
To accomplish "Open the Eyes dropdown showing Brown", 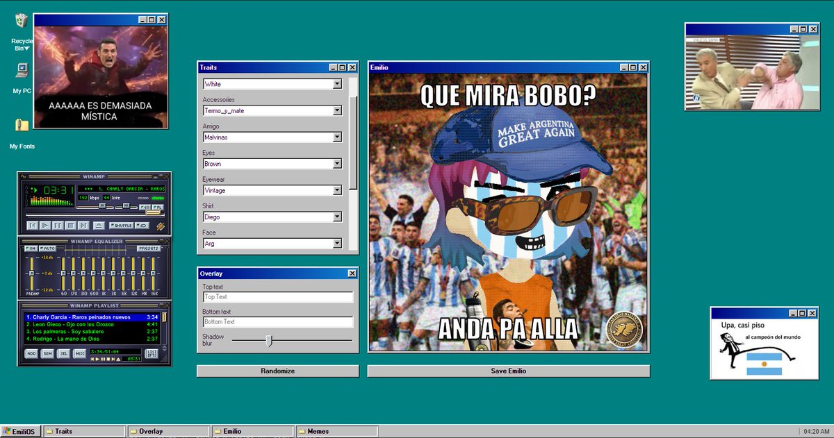I will [272, 164].
